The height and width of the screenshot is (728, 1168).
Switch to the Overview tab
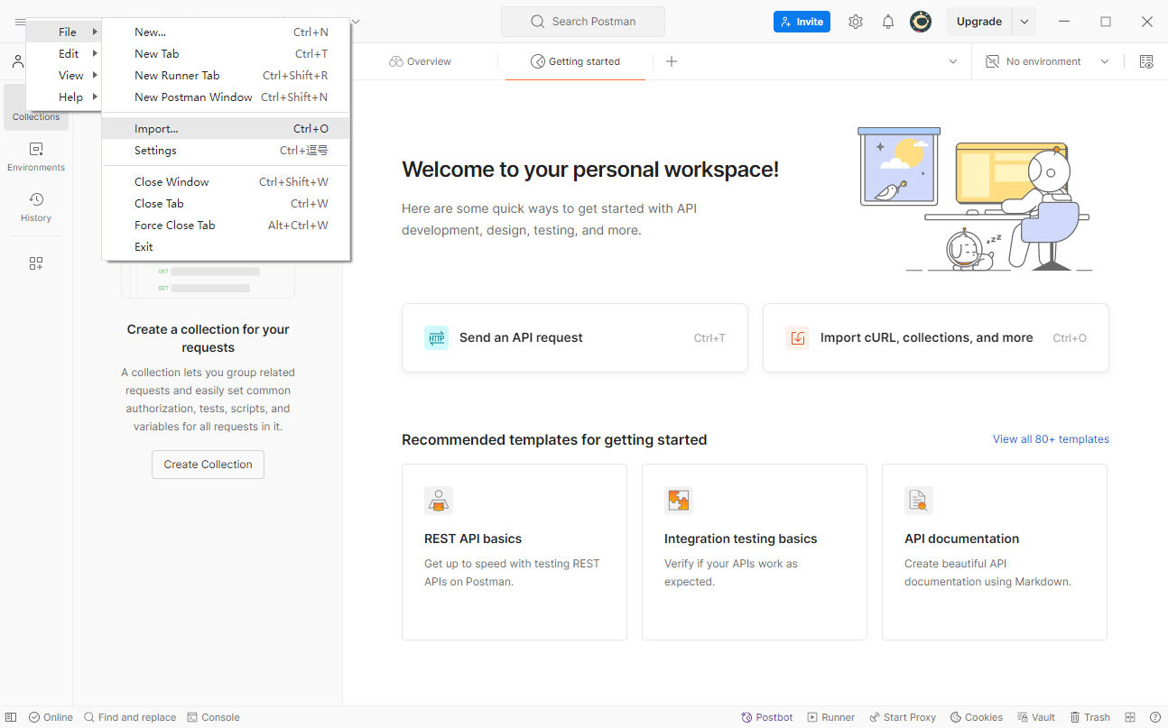pyautogui.click(x=421, y=61)
